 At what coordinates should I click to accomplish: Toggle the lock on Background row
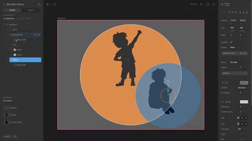(x=35, y=35)
